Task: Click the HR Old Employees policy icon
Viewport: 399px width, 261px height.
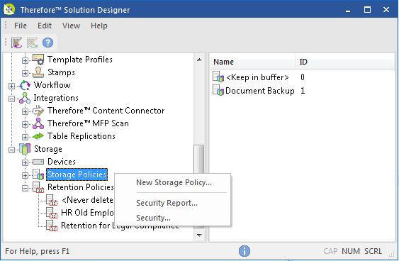Action: tap(52, 213)
